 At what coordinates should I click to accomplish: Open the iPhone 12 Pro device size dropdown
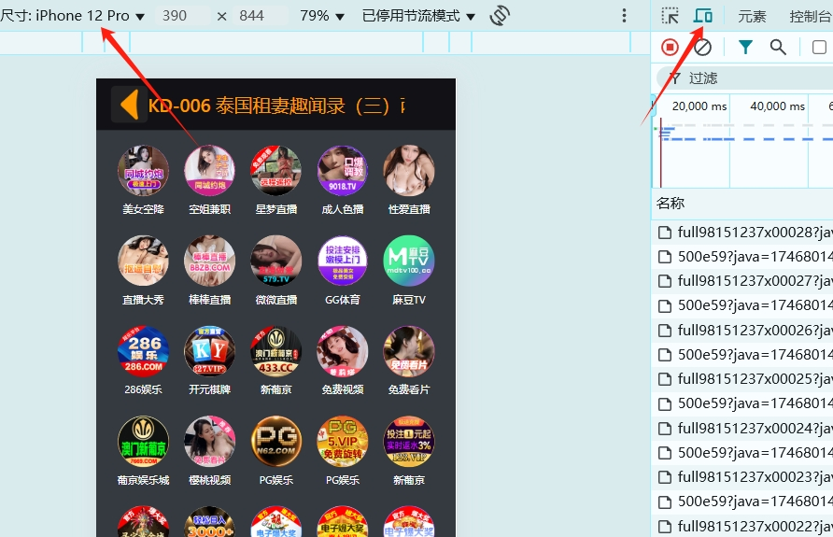click(x=72, y=16)
